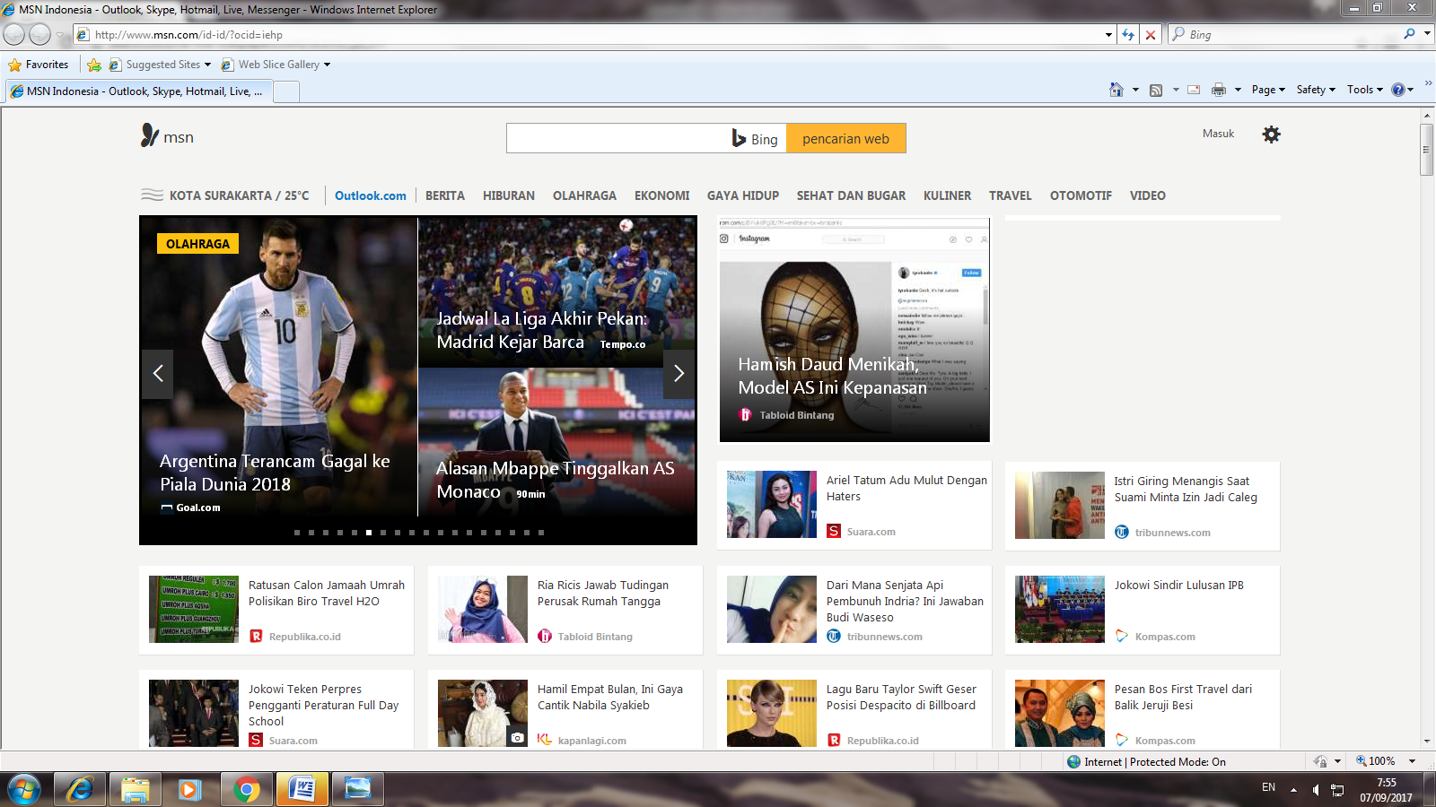The image size is (1436, 807).
Task: Click the Bing icon inside the search box
Action: 738,138
